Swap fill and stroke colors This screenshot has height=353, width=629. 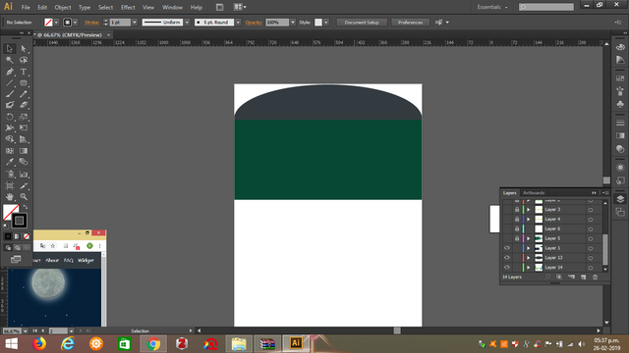(26, 207)
